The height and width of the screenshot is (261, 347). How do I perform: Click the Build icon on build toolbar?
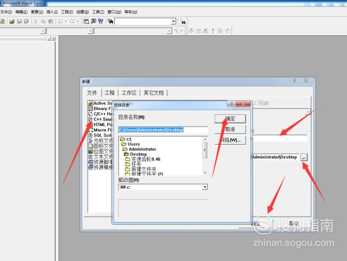tap(199, 31)
